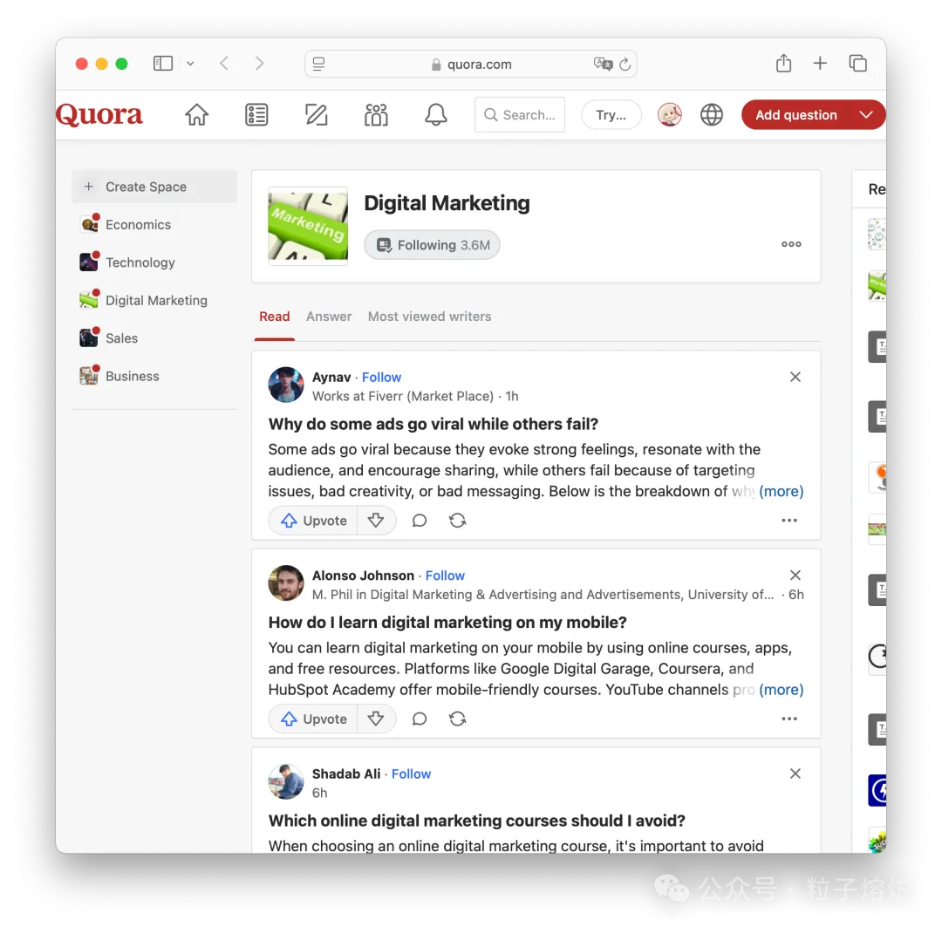Open the Sales space in sidebar
Screen dimensions: 942x927
(154, 338)
